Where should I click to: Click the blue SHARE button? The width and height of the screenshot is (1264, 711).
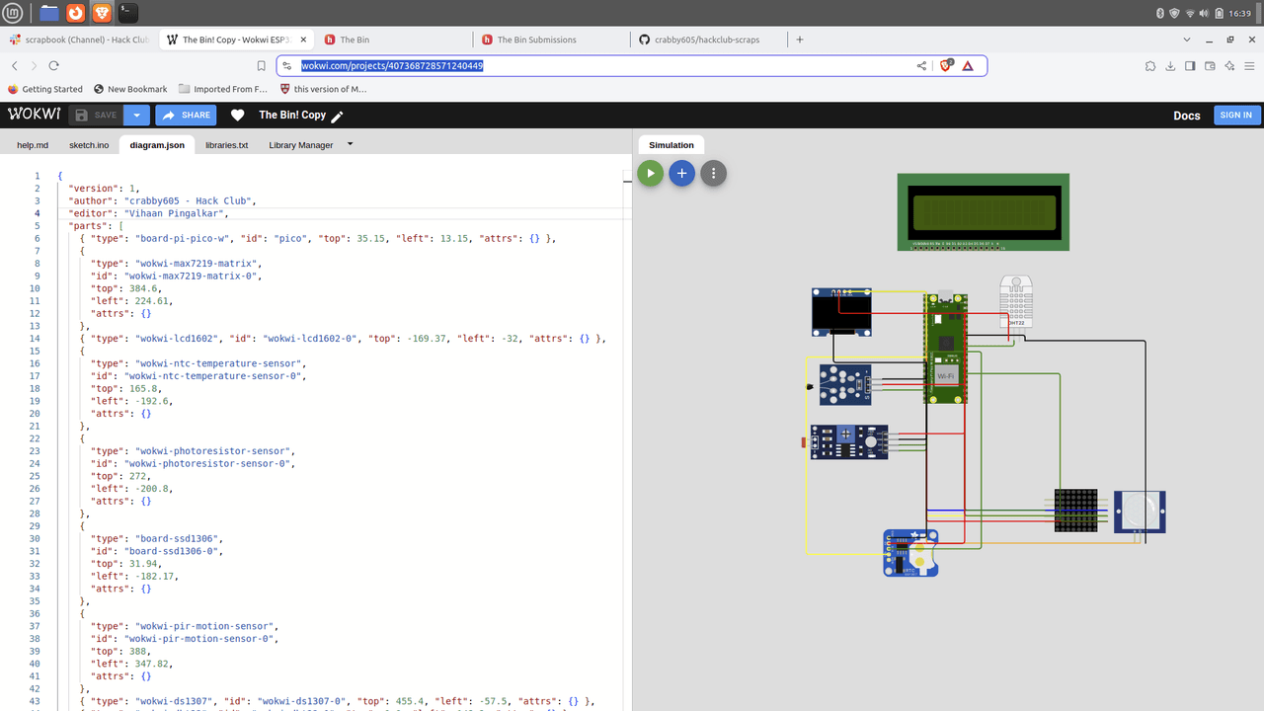(186, 116)
